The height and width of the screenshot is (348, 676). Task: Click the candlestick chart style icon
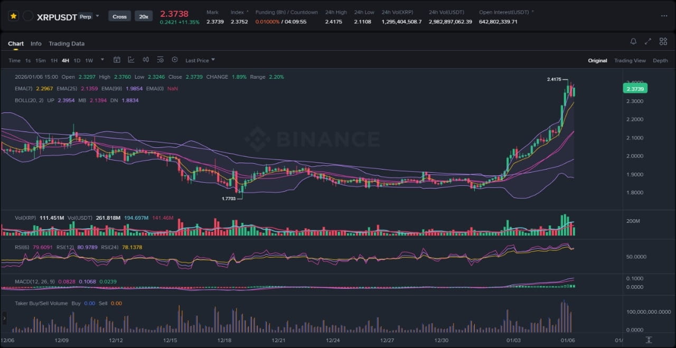click(x=146, y=60)
